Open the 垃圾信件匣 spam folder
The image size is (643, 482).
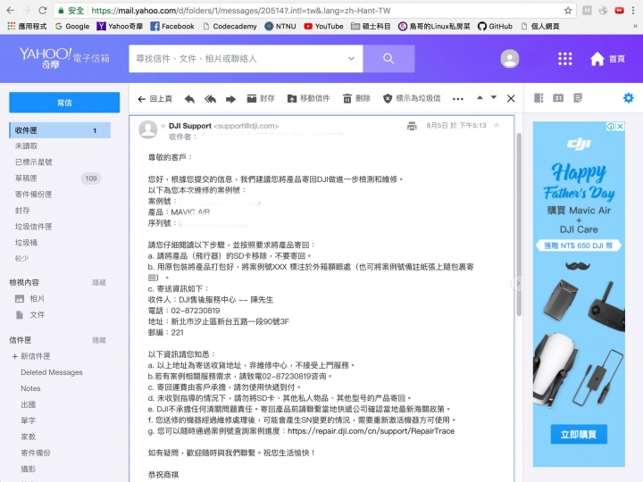tap(34, 226)
